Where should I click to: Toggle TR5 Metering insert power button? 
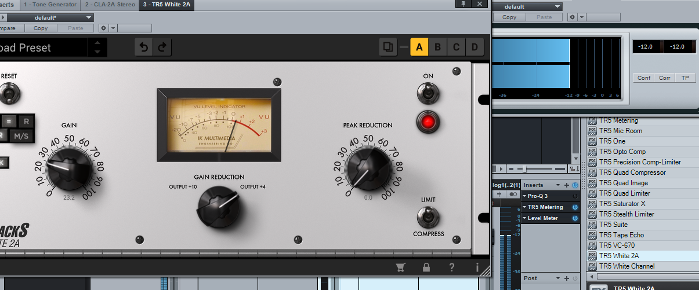coord(575,207)
